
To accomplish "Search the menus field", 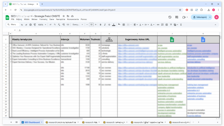I will (13, 24).
